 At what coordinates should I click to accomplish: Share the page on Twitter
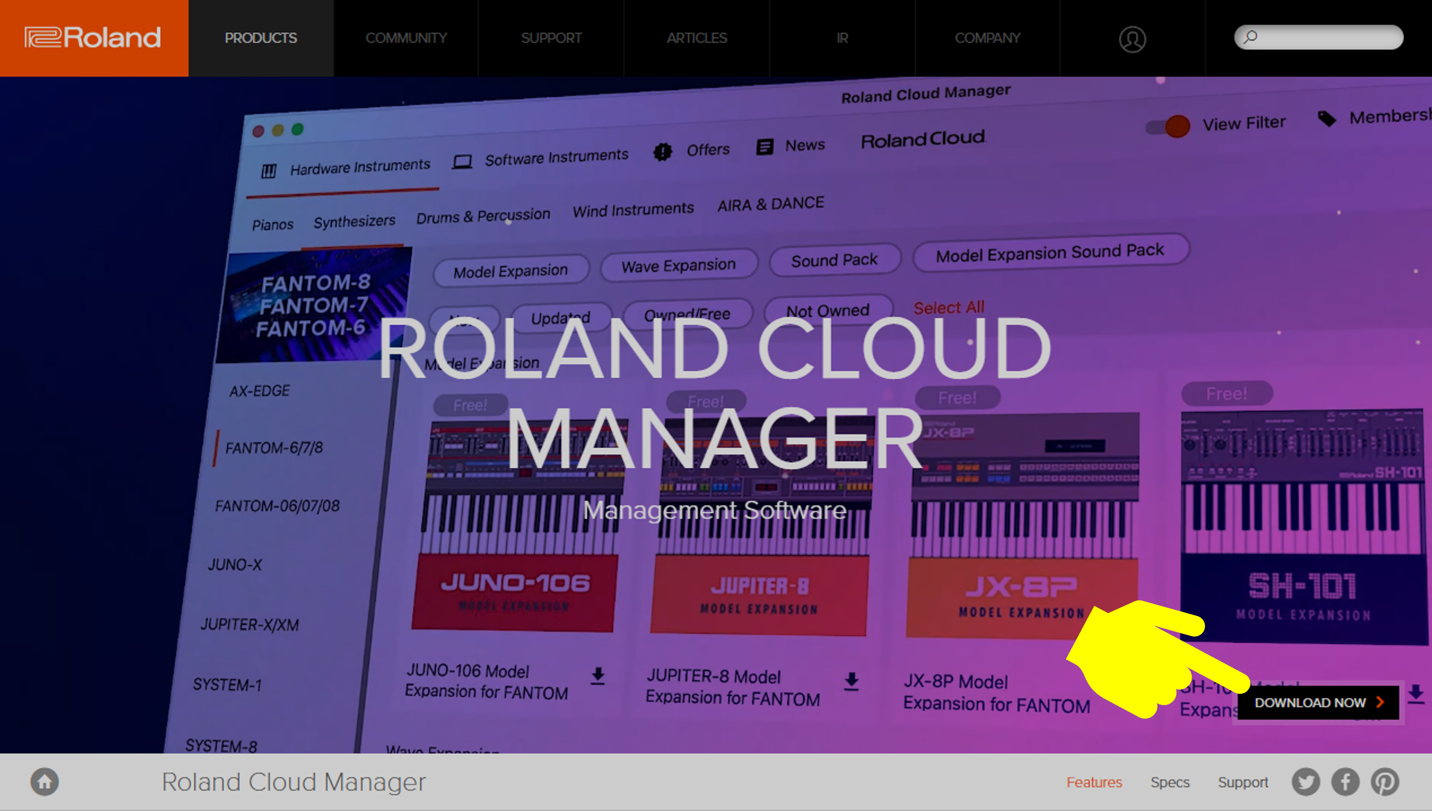pos(1306,781)
